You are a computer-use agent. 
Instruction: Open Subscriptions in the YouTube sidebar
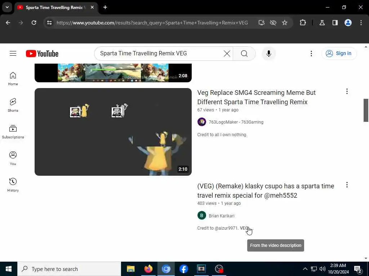point(13,132)
